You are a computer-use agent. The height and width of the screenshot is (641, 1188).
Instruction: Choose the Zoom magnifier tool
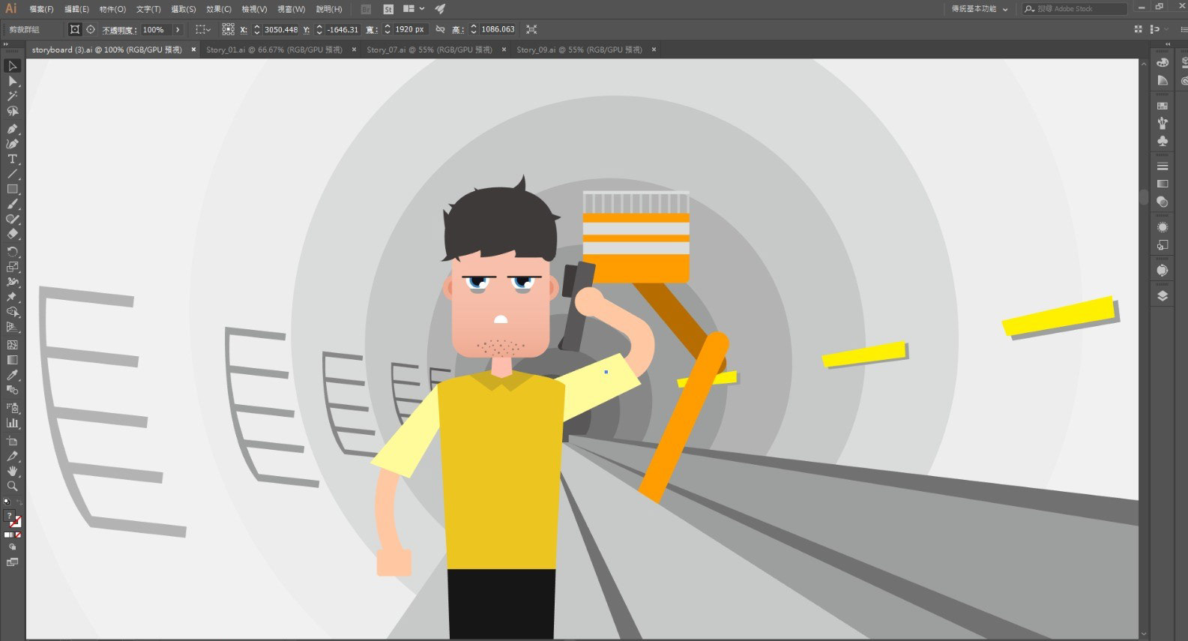coord(12,487)
